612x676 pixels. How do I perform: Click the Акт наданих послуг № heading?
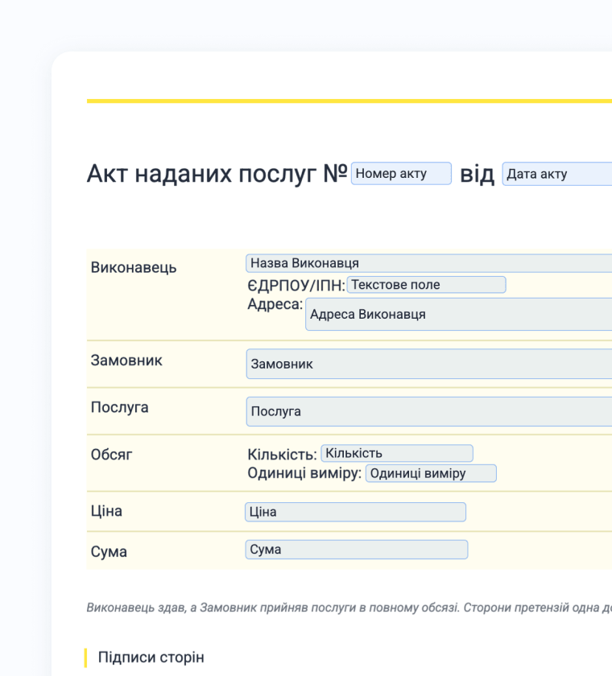point(217,174)
